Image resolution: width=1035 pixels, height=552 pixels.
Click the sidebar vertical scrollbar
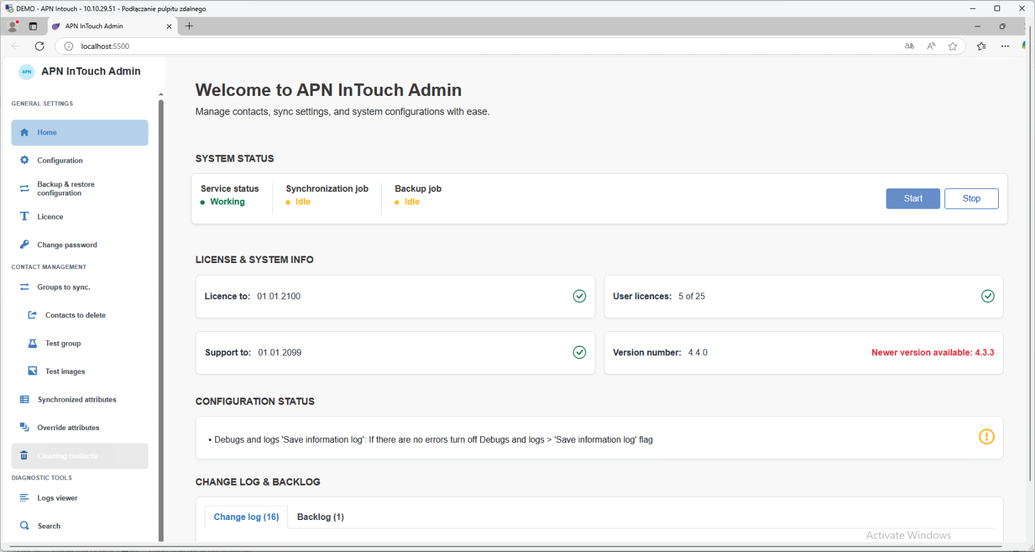coord(161,320)
